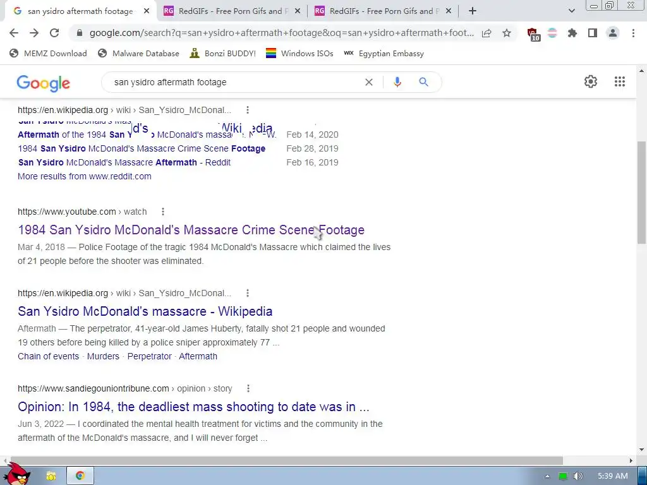Go to Google home via logo
Viewport: 647px width, 485px height.
[44, 83]
